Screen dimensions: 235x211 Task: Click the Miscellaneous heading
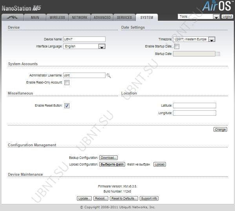click(20, 93)
